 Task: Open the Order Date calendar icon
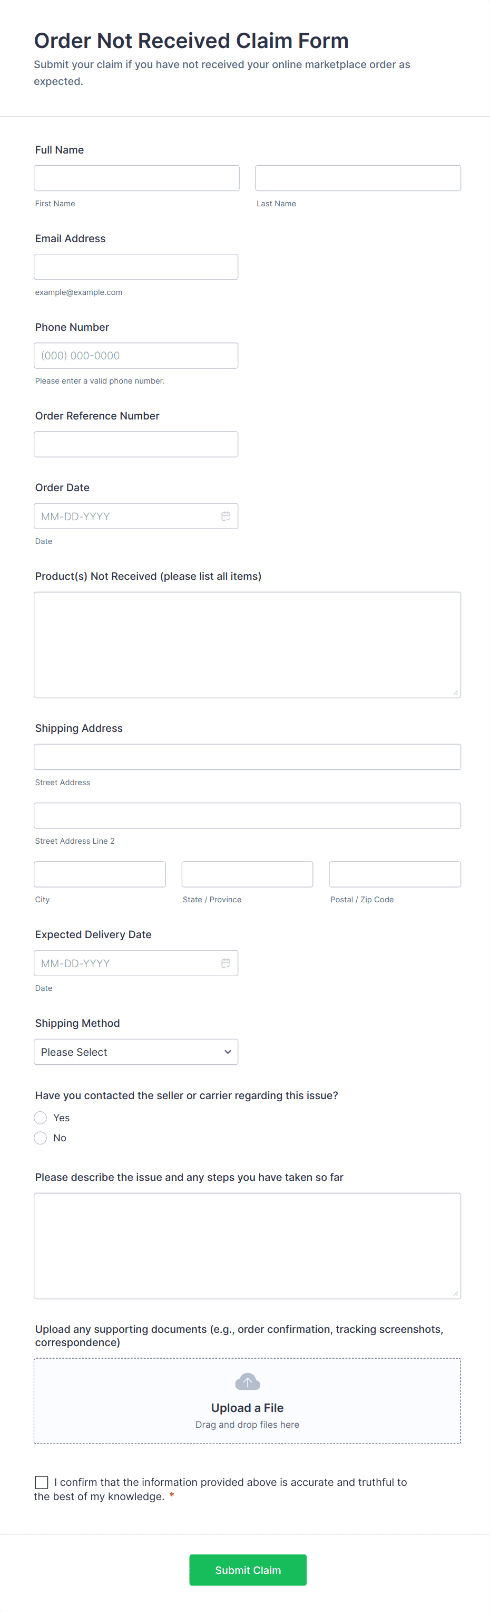[226, 516]
